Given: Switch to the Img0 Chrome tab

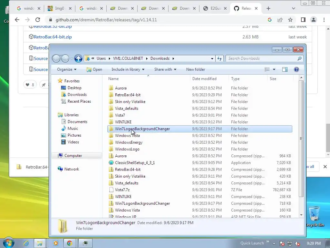Looking at the screenshot, I should pos(59,8).
